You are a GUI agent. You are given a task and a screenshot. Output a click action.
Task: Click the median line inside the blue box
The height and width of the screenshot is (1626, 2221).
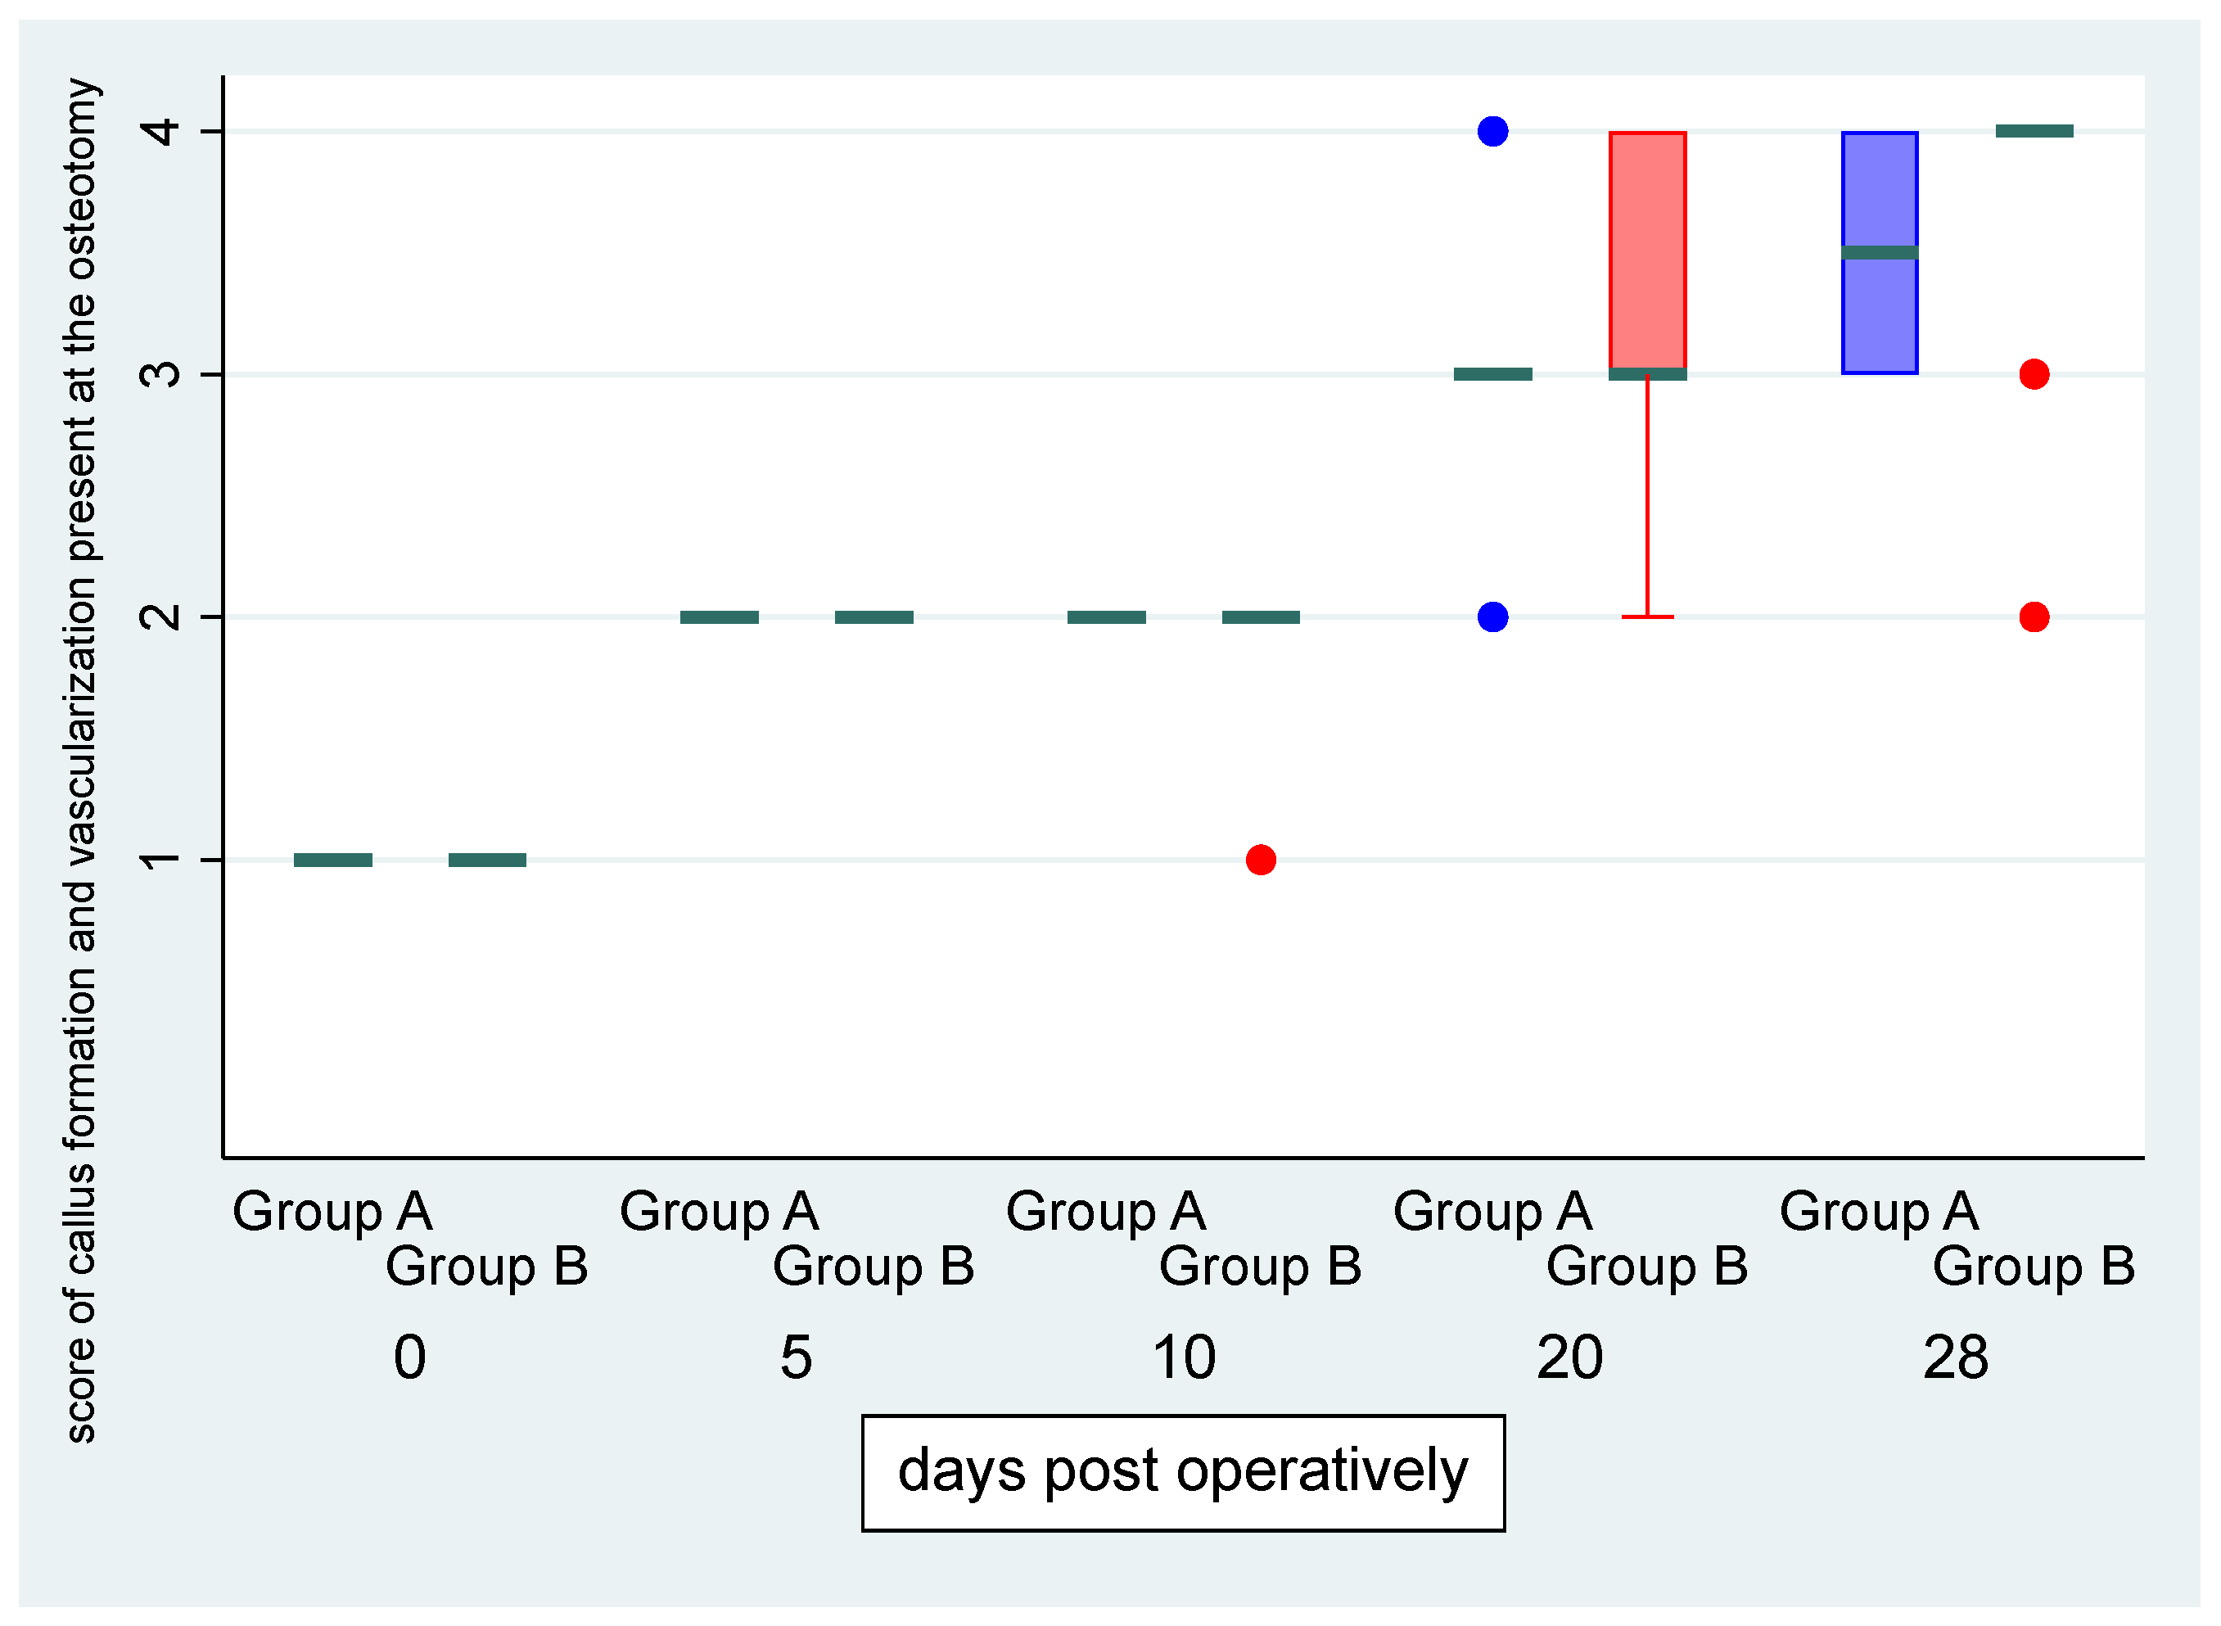coord(1879,253)
